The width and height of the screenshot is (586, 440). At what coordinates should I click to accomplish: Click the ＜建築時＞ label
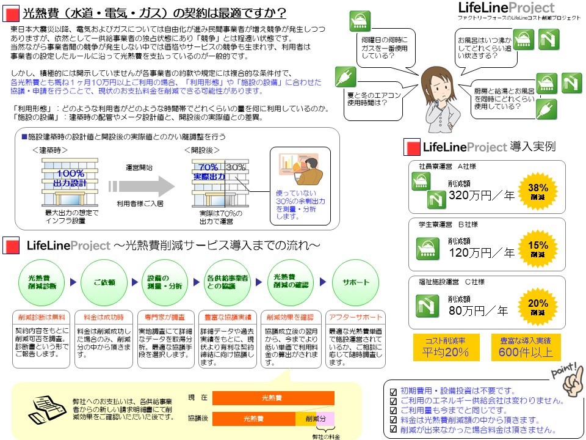pos(50,150)
